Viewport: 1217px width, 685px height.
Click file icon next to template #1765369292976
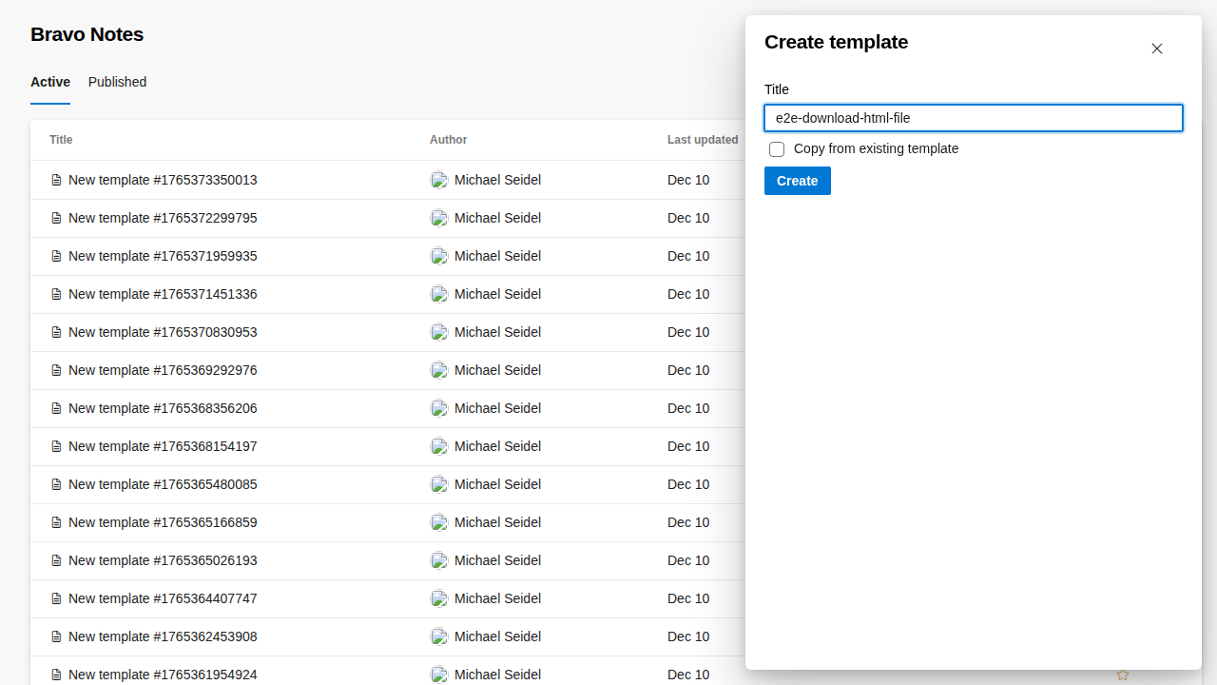56,370
